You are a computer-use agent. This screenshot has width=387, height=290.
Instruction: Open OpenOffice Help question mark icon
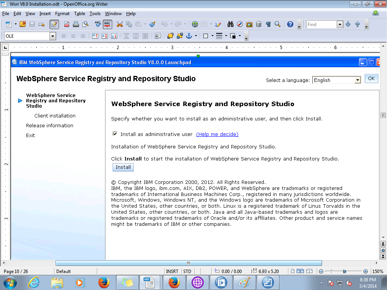tap(290, 24)
